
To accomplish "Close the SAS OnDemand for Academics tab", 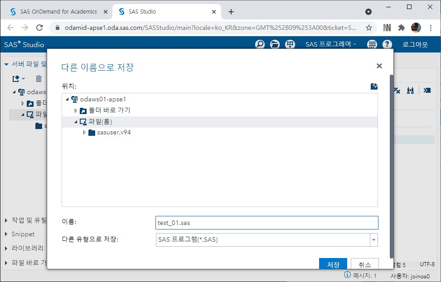I will (106, 12).
